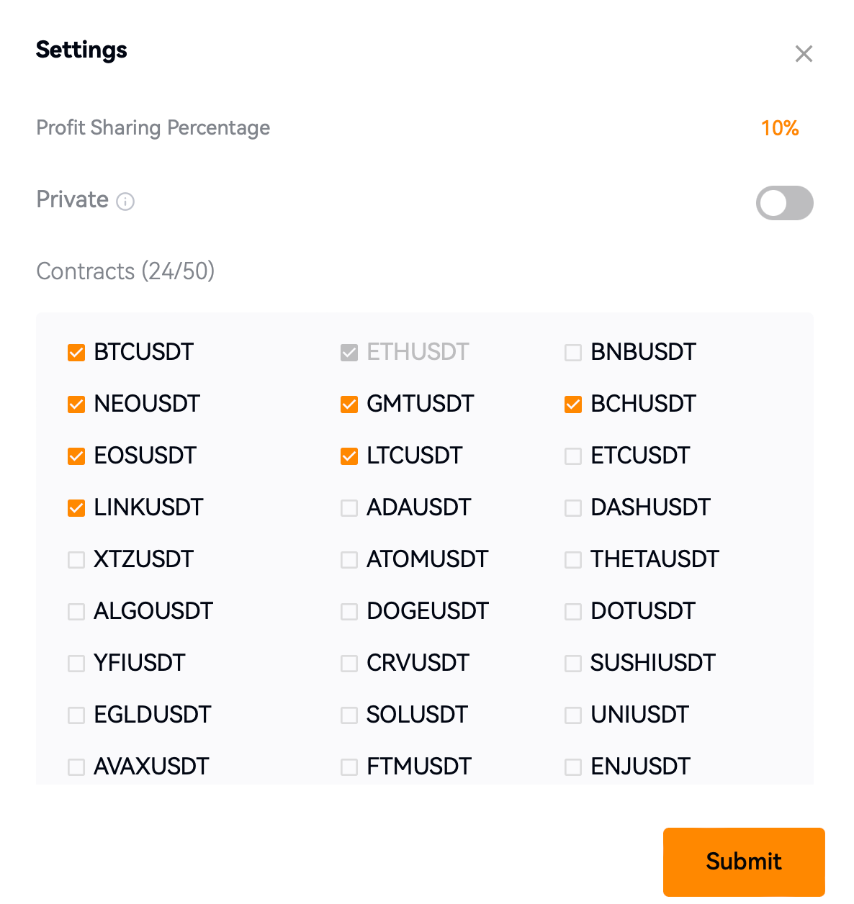Enable the BNBUSDT contract checkbox
The width and height of the screenshot is (854, 904).
tap(573, 353)
